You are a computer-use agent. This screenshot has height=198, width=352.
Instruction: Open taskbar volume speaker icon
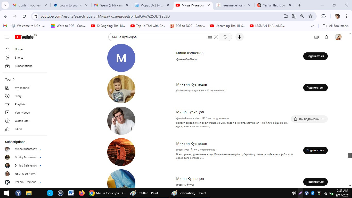tap(294, 193)
